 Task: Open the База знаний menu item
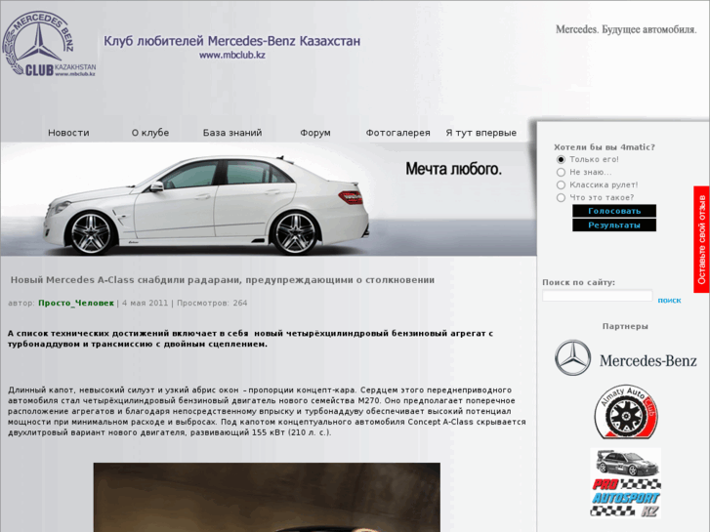tap(232, 133)
